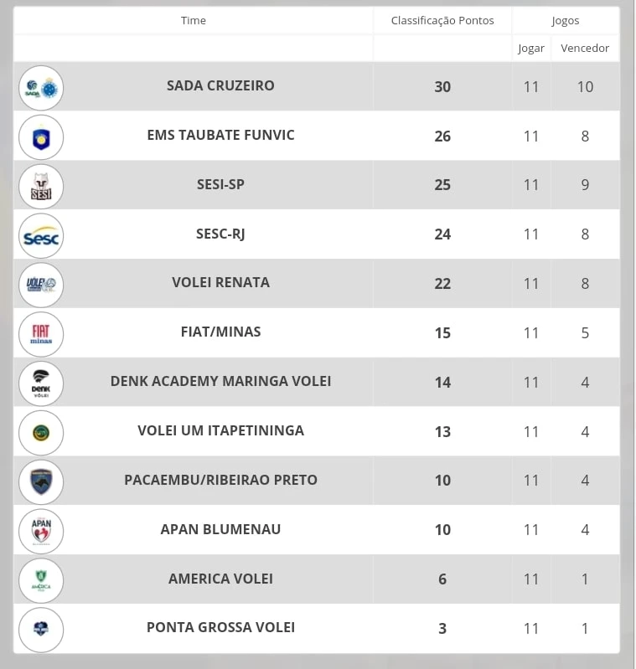Click the Time column header

[194, 20]
